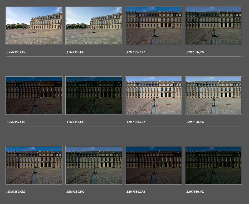Pick the dark _E2M7357.CR2 thumbnail
This screenshot has width=249, height=204.
(34, 96)
